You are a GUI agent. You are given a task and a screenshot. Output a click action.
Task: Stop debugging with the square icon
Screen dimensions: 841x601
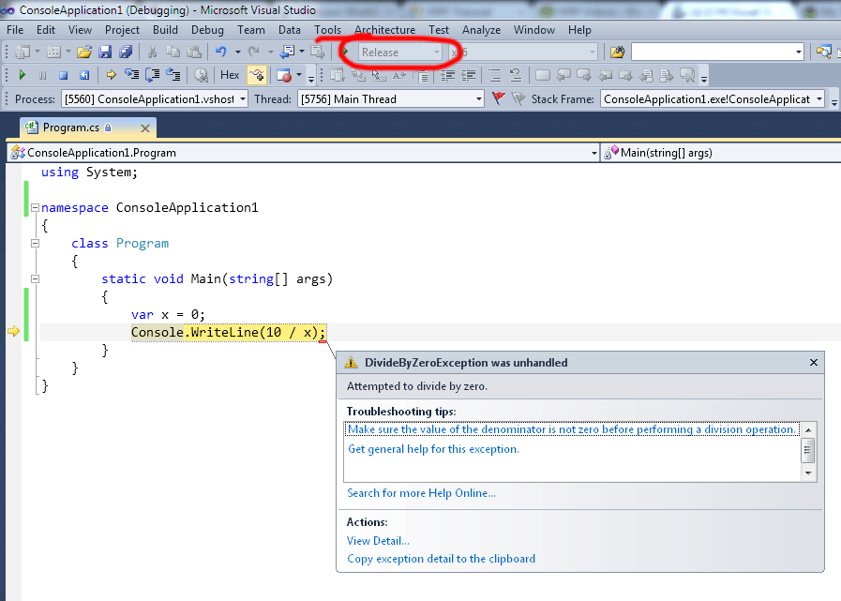click(64, 75)
